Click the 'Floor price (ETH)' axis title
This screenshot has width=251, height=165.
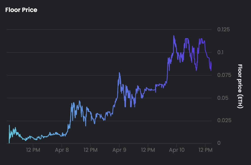point(240,86)
